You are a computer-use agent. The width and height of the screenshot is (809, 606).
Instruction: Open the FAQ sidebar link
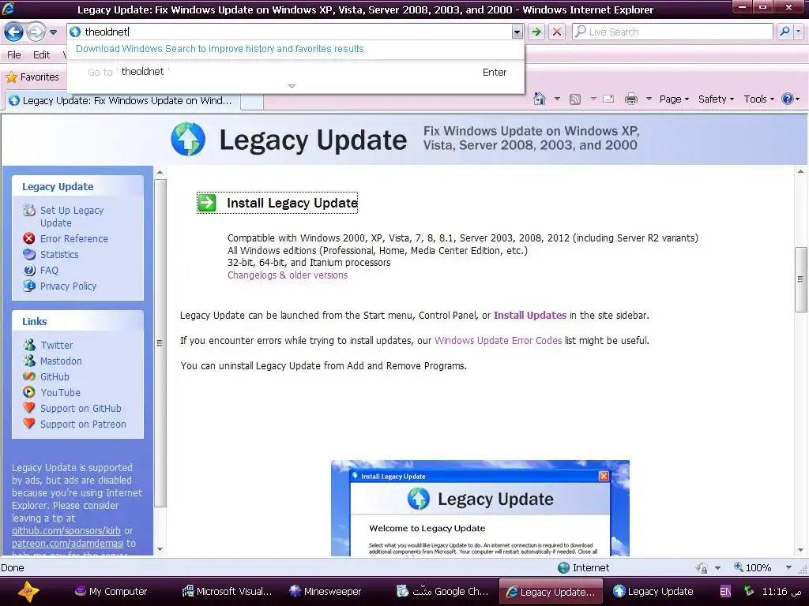pos(49,270)
